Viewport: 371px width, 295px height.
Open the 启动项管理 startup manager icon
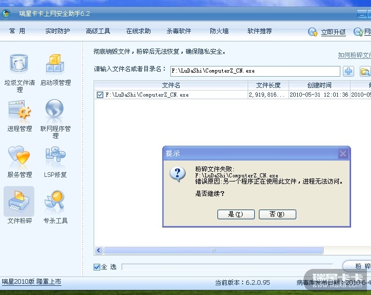(x=55, y=63)
